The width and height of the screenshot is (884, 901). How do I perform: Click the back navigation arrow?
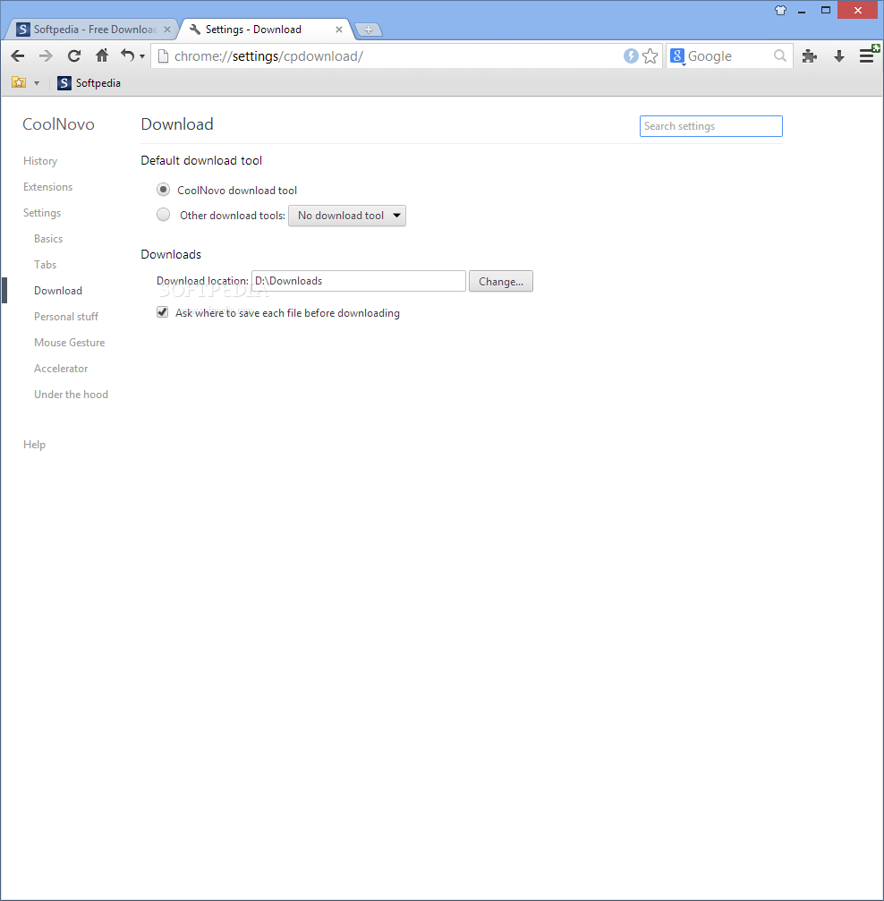[x=18, y=55]
